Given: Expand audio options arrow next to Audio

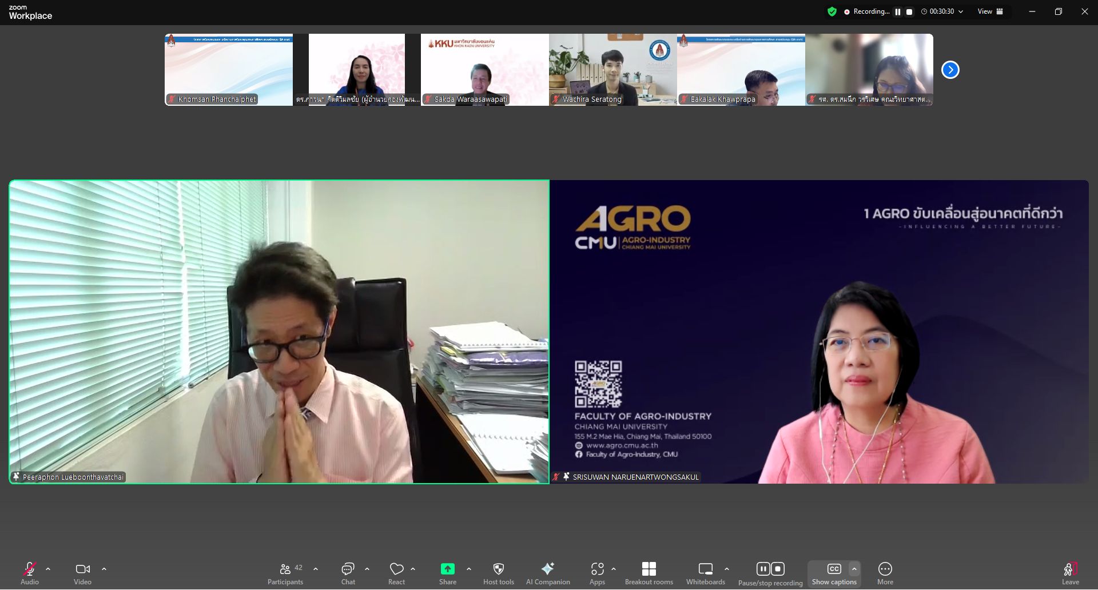Looking at the screenshot, I should pyautogui.click(x=48, y=569).
